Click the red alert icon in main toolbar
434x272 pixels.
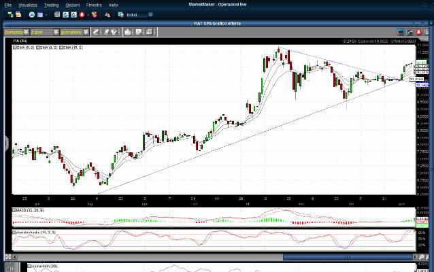82,14
